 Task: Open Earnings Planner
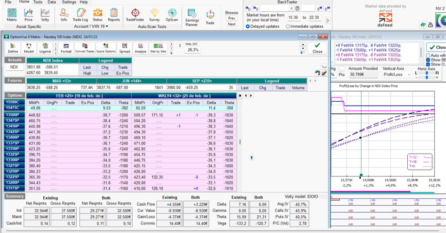pos(192,18)
